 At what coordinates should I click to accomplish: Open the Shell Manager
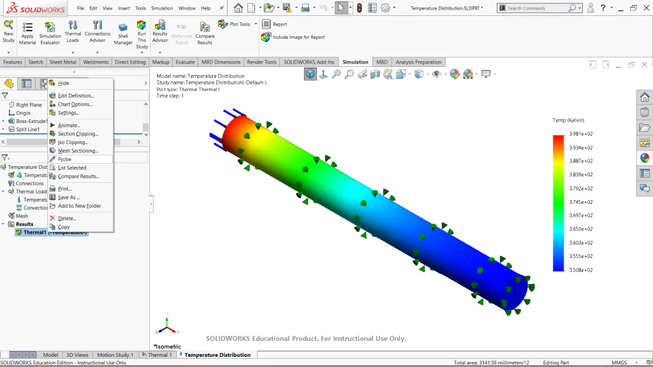coord(123,33)
